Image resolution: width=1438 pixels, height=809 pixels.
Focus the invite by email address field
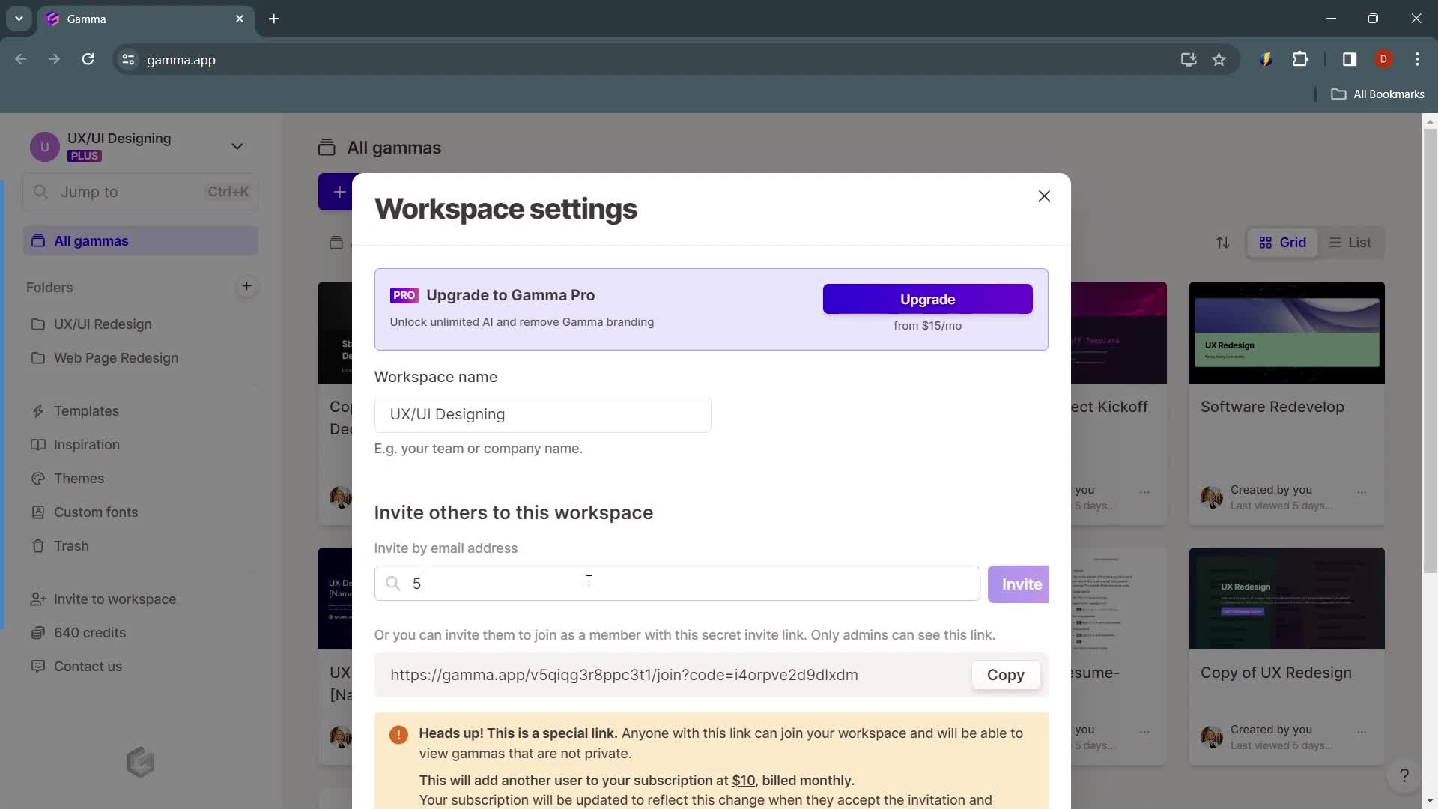pyautogui.click(x=677, y=584)
